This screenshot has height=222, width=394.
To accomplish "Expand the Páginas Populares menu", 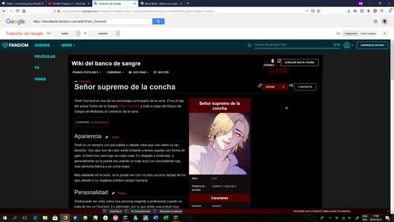I will (x=87, y=72).
